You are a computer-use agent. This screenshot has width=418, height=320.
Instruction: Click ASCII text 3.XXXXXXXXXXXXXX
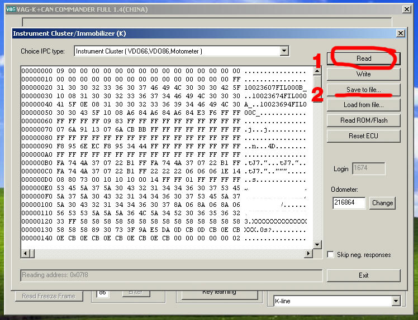point(275,221)
